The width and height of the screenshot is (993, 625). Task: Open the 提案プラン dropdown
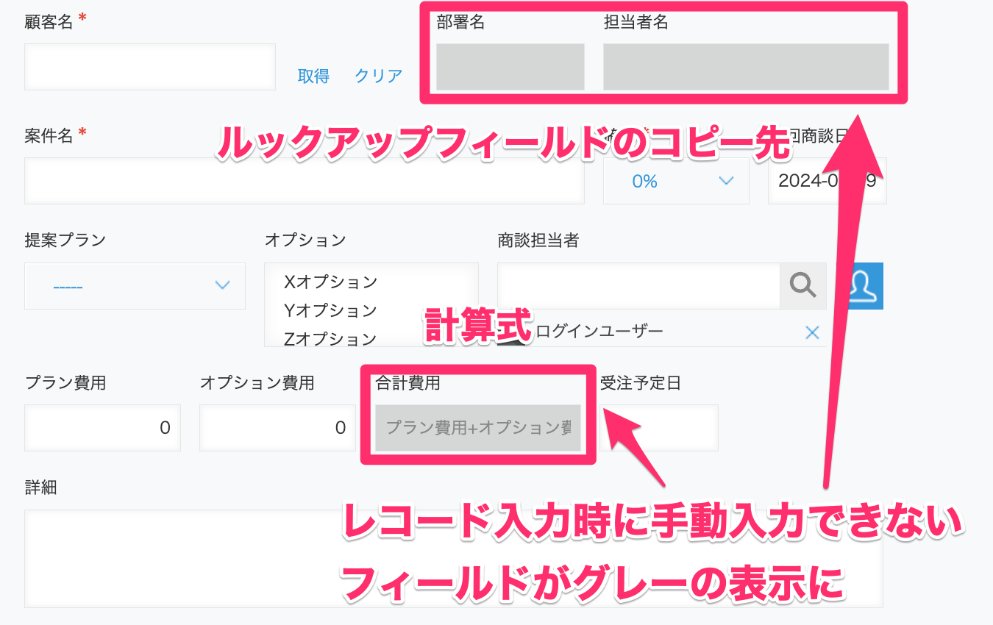tap(135, 286)
